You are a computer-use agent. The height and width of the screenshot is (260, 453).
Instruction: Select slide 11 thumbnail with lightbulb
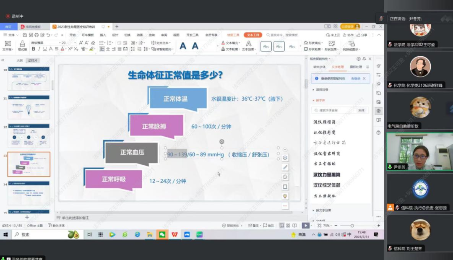pos(29,107)
